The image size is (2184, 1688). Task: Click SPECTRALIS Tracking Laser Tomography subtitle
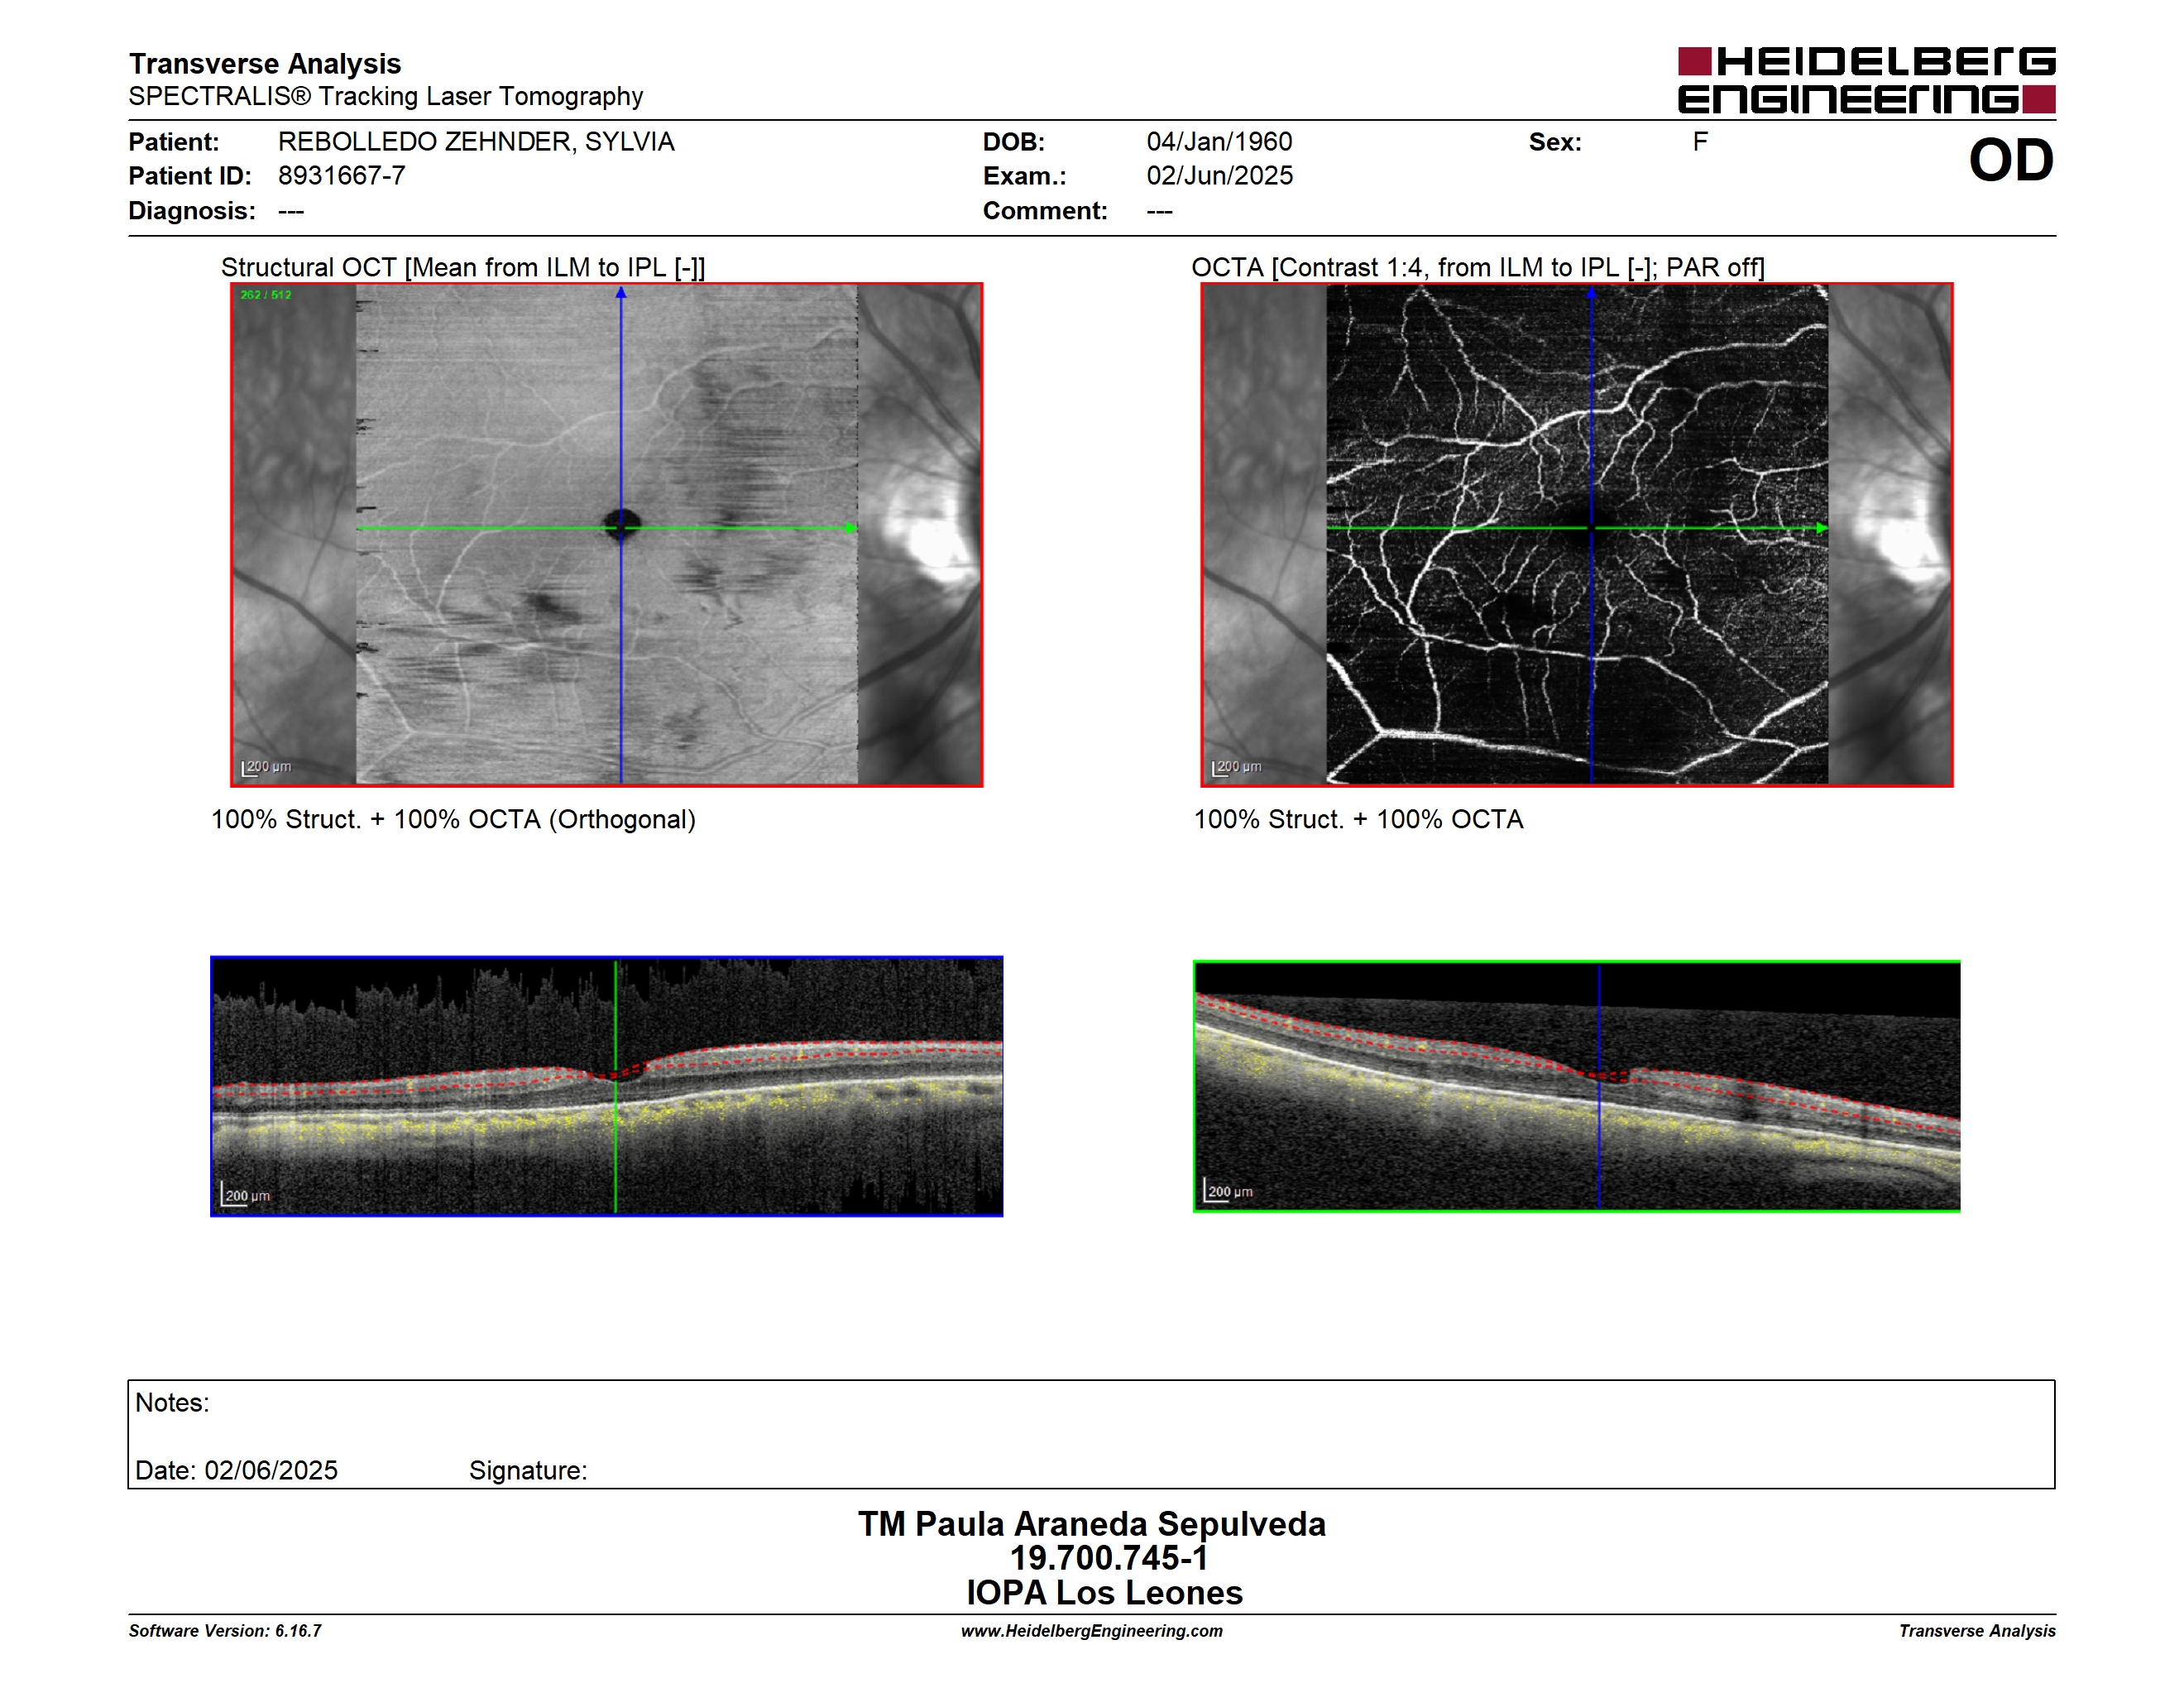(385, 97)
